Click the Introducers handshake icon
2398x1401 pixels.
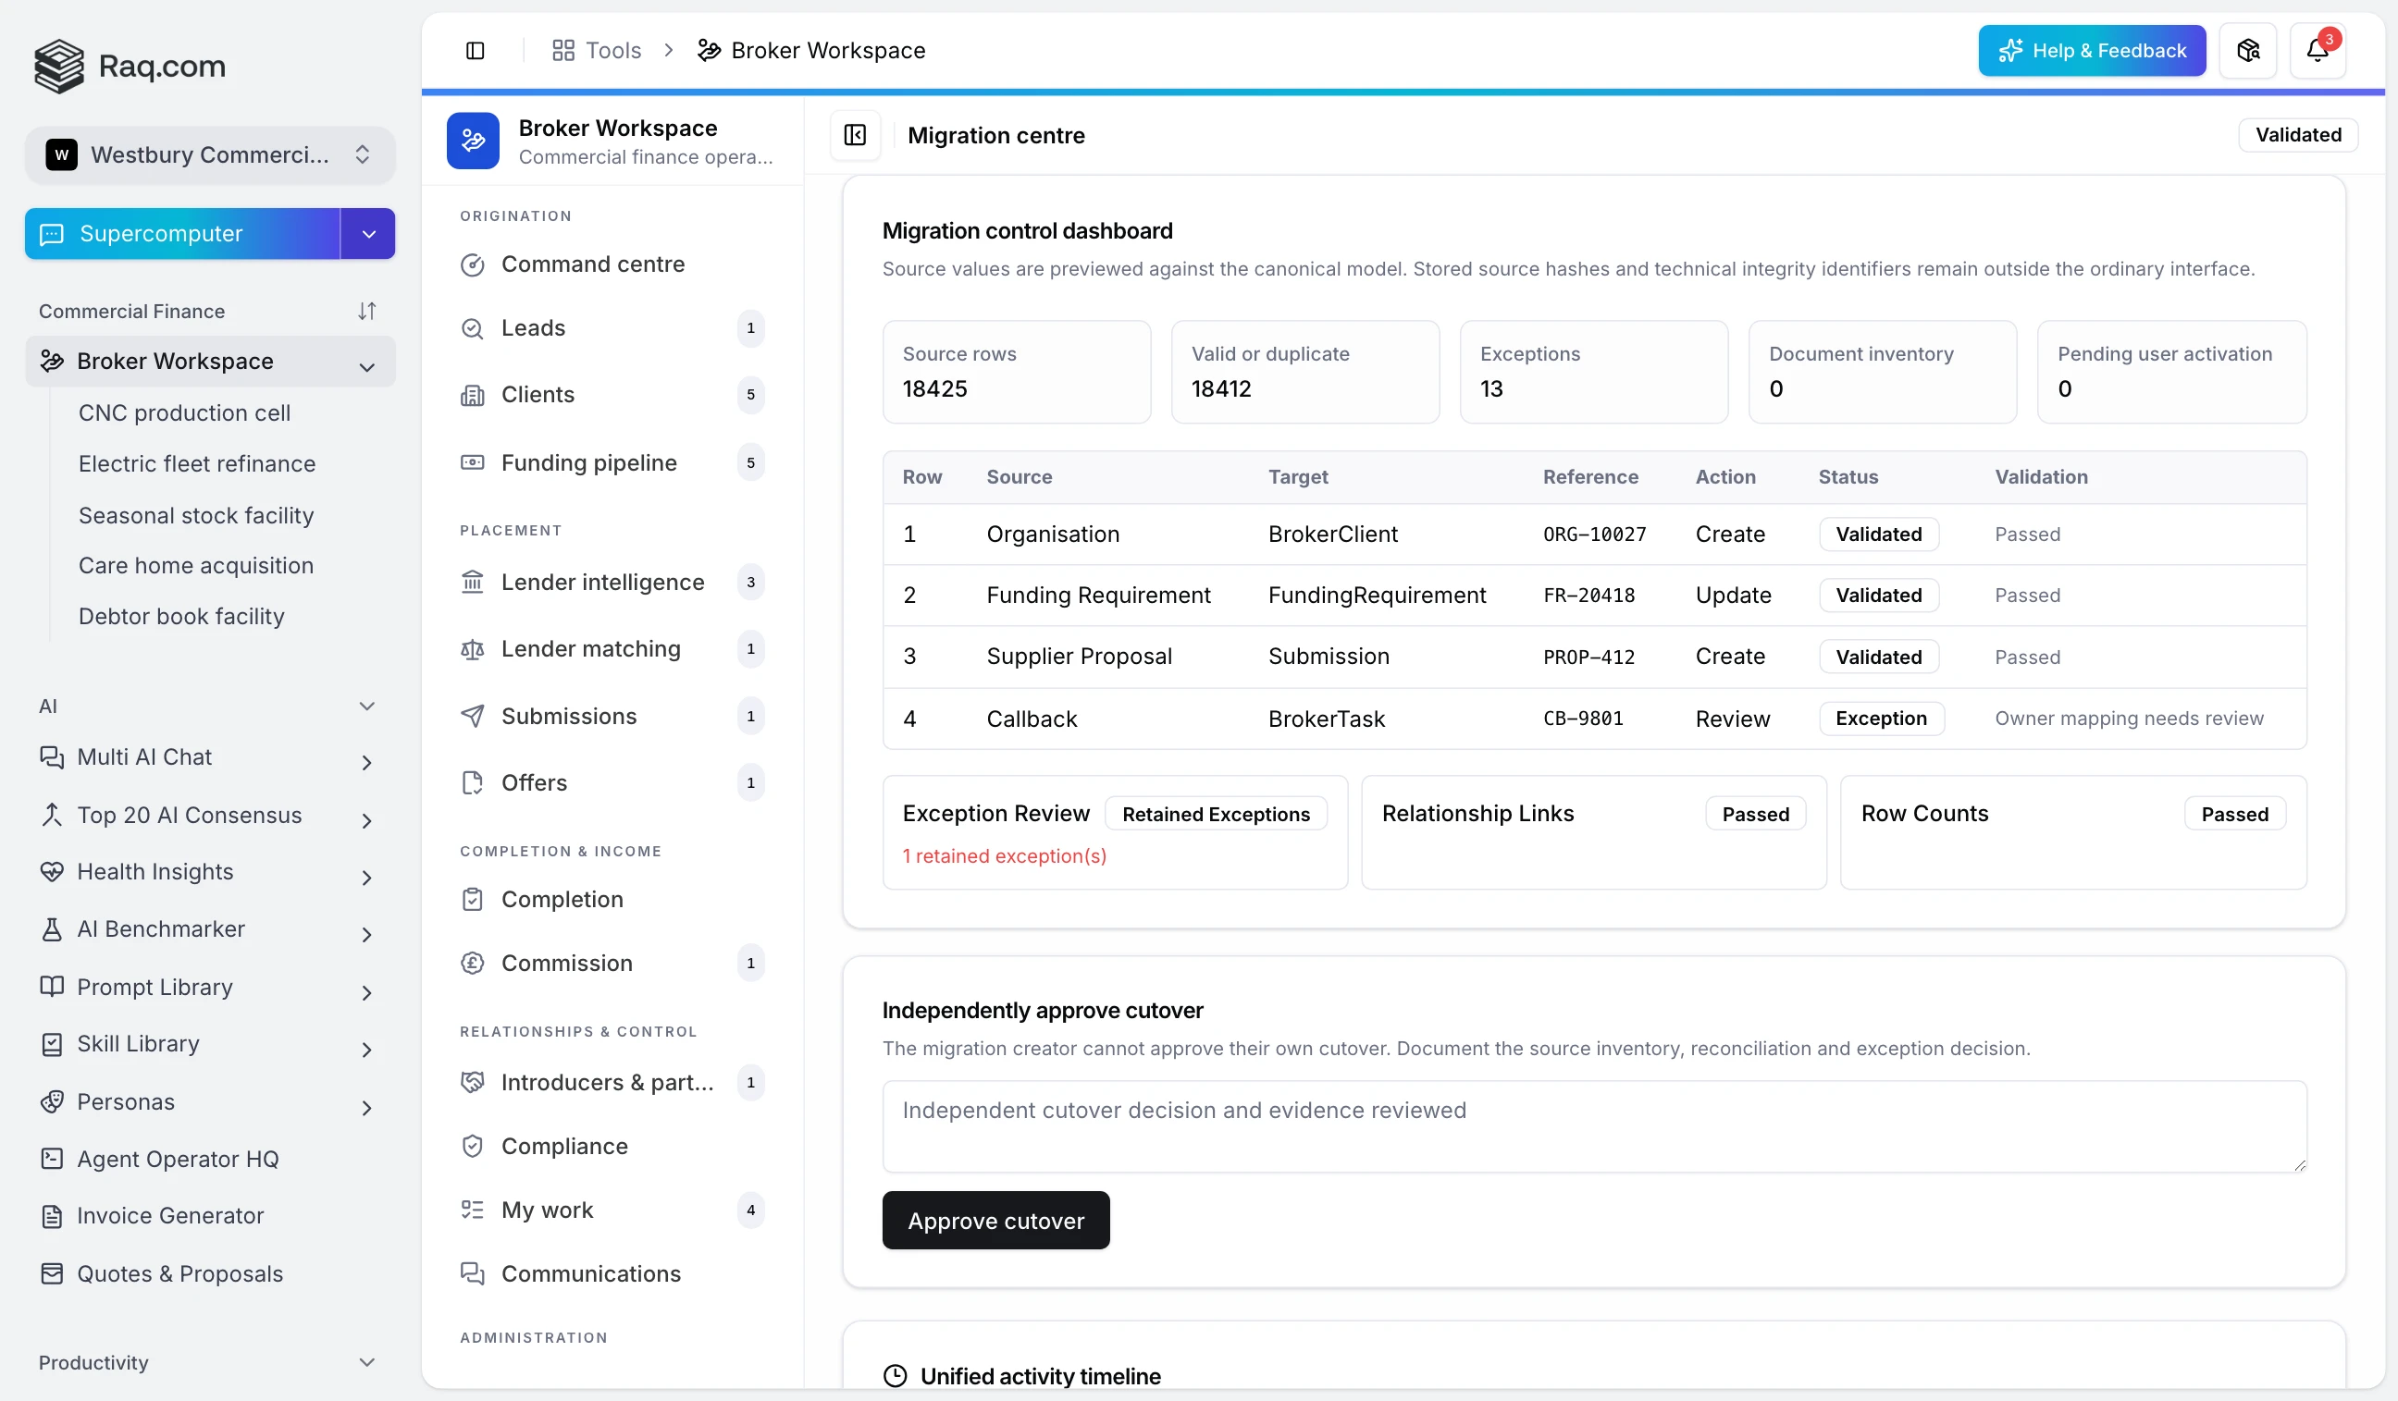coord(472,1082)
